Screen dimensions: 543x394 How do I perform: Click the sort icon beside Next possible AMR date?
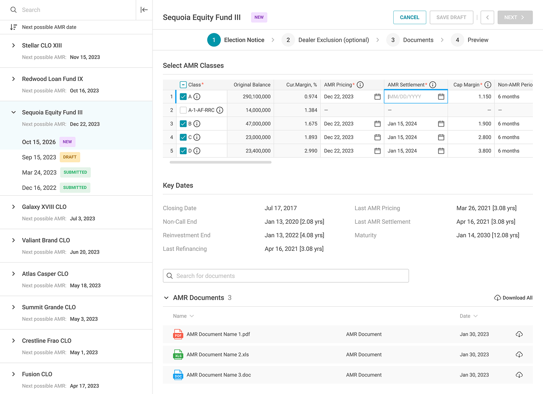14,27
